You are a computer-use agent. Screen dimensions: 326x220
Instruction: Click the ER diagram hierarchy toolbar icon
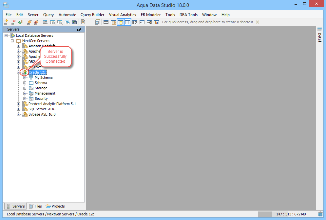click(x=149, y=22)
